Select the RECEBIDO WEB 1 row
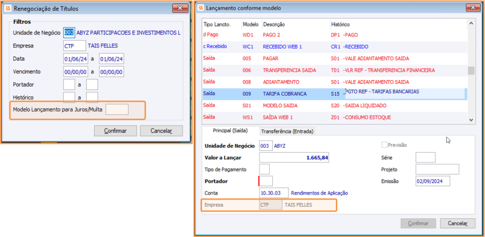The image size is (485, 237). click(x=335, y=47)
